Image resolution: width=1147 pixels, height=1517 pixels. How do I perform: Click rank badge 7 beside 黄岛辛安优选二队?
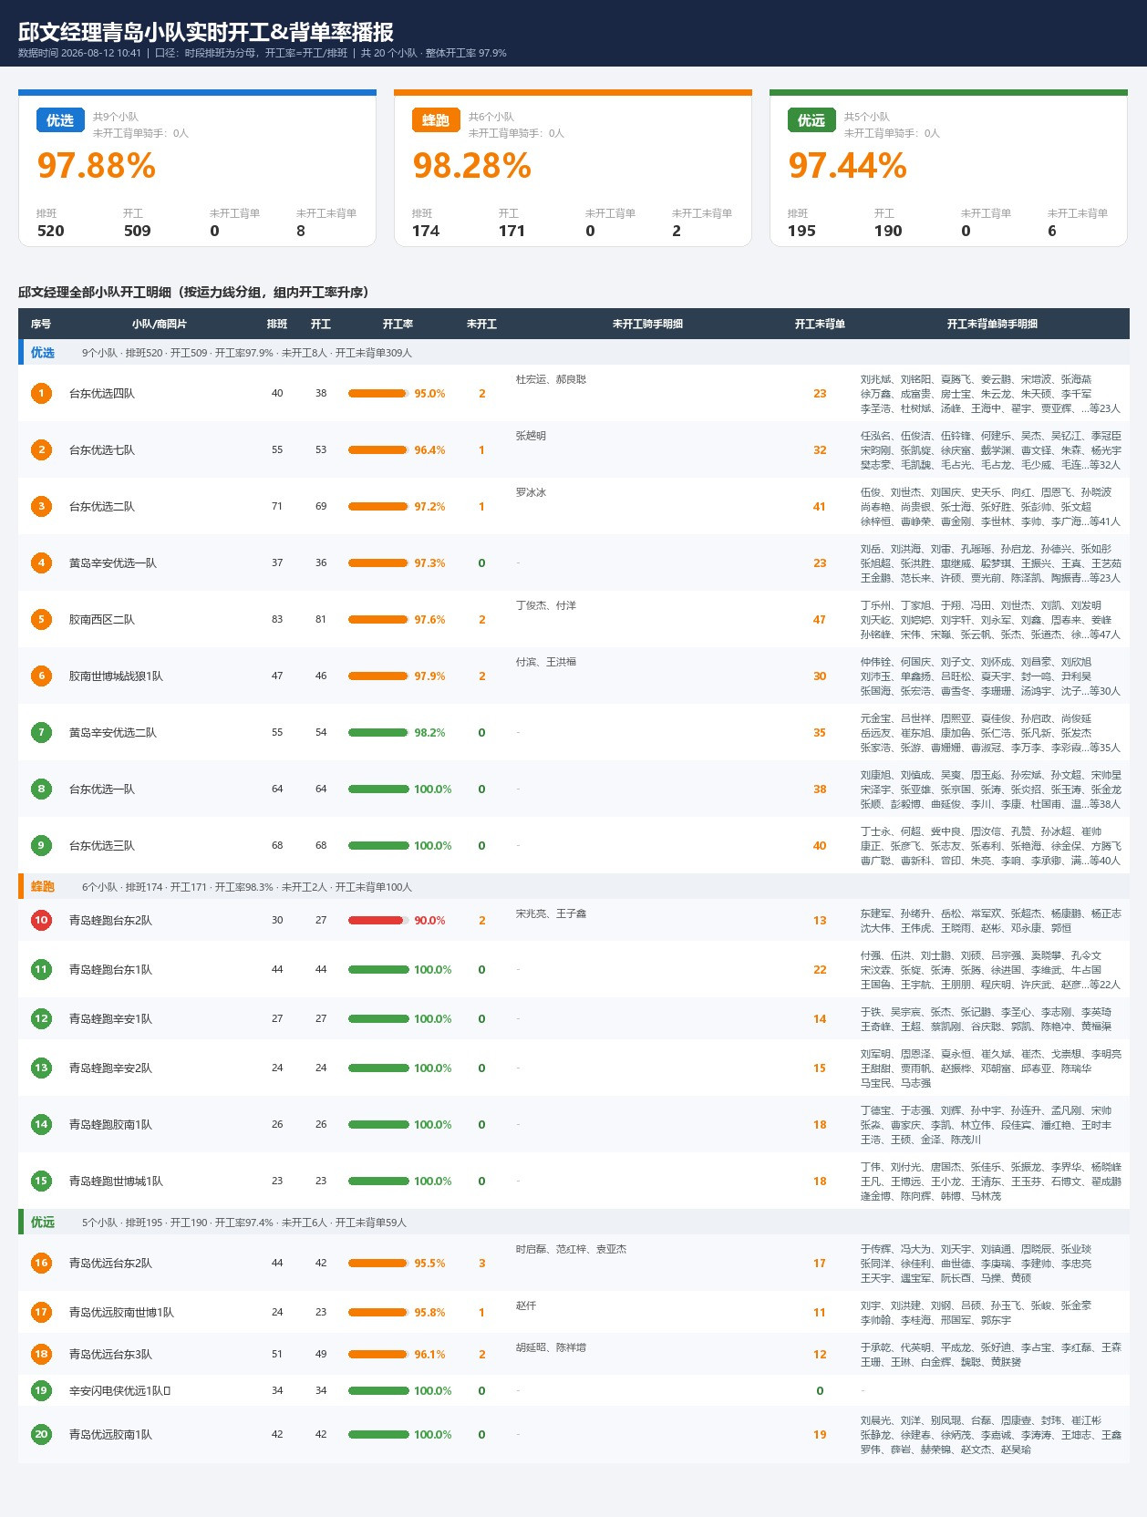tap(41, 733)
